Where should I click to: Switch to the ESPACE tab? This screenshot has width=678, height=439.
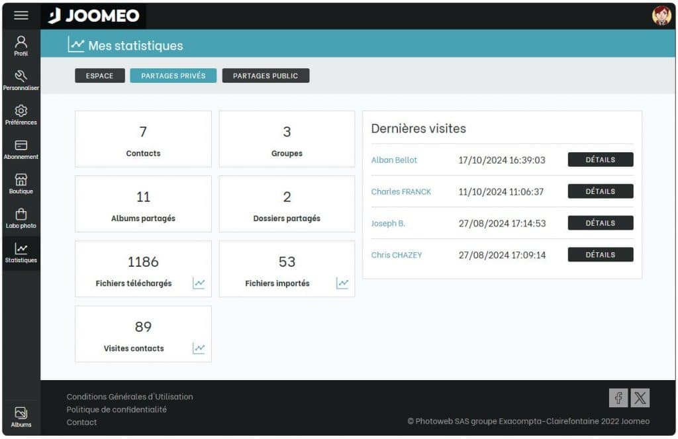99,75
